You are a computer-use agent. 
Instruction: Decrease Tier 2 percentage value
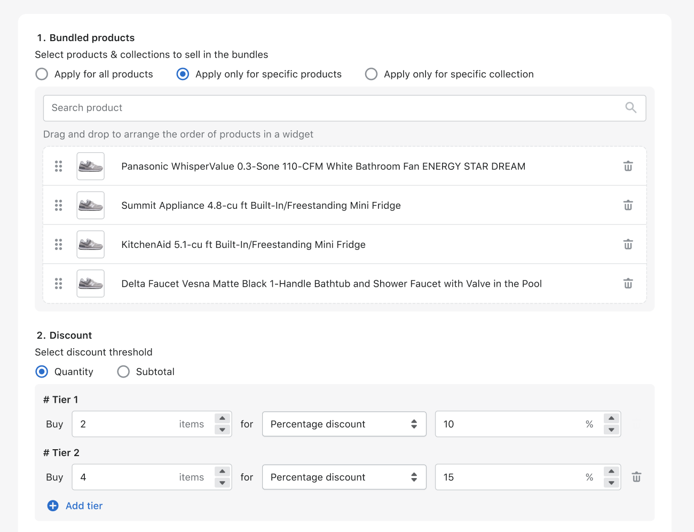(611, 482)
